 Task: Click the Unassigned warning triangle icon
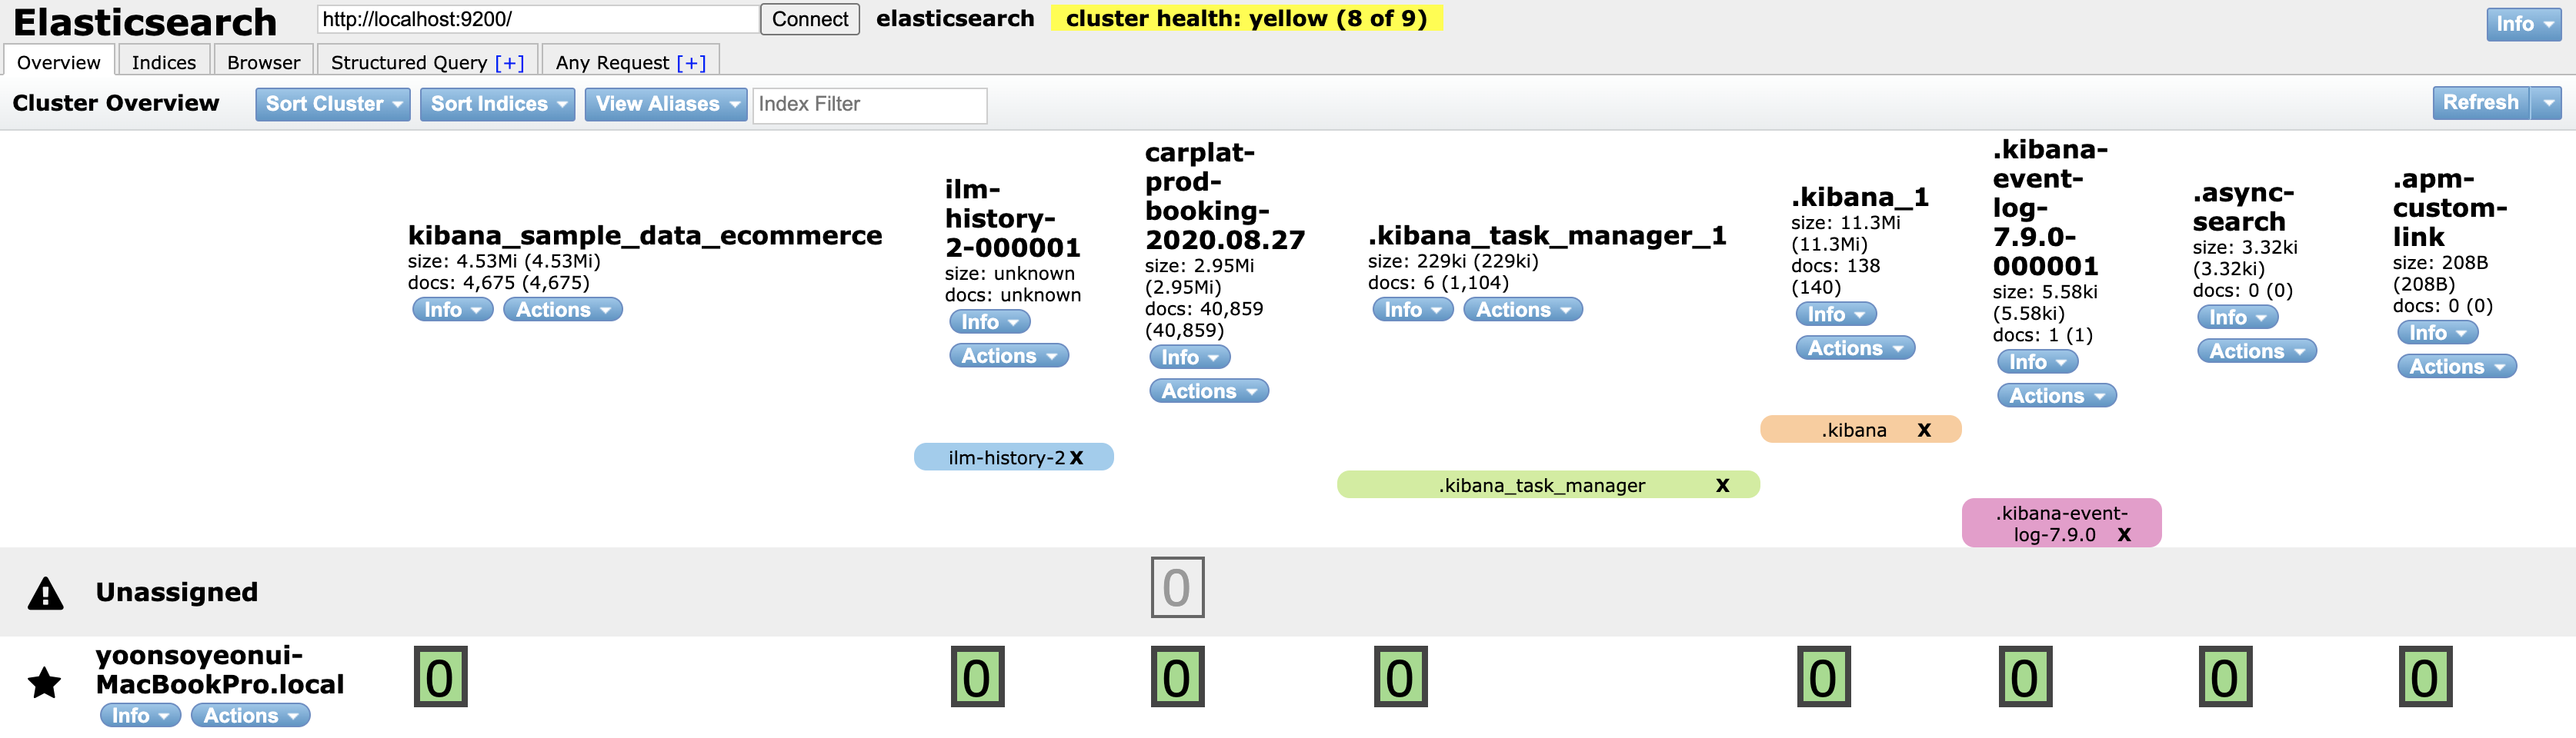click(45, 593)
